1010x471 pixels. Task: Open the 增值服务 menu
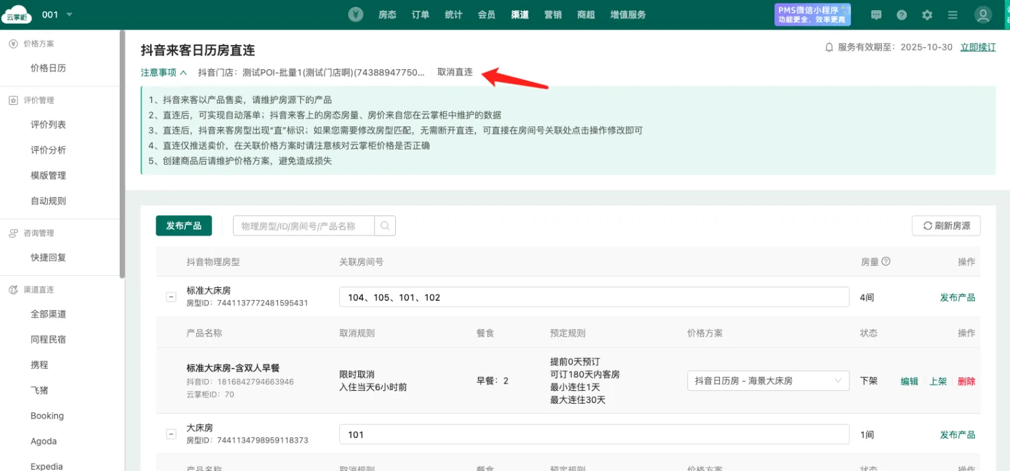click(628, 15)
